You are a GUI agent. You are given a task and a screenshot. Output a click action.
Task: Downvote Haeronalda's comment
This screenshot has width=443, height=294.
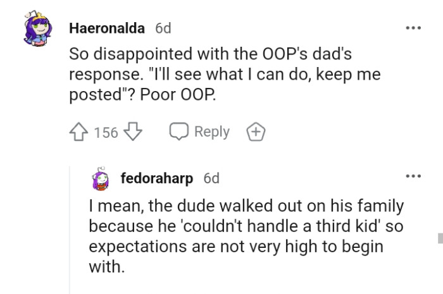point(133,132)
